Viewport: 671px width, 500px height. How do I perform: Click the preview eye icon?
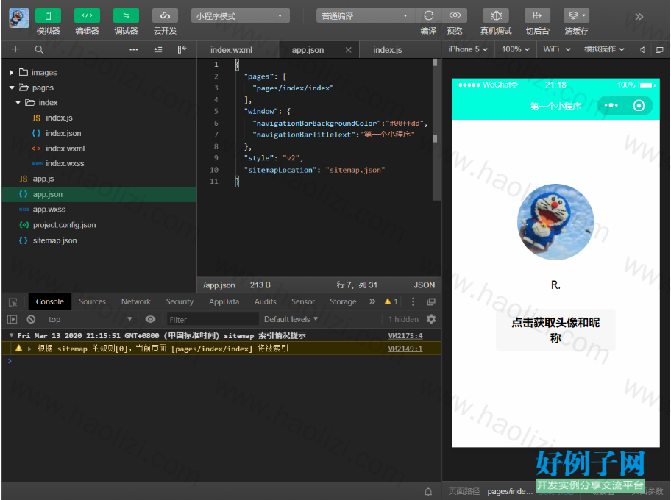[x=455, y=16]
